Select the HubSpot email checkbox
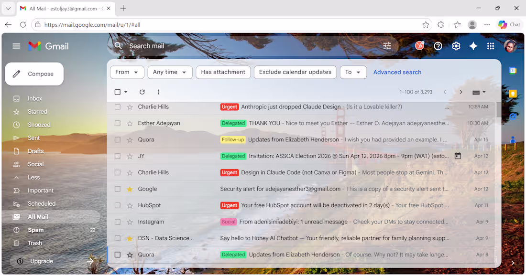The width and height of the screenshot is (526, 276). pos(118,205)
